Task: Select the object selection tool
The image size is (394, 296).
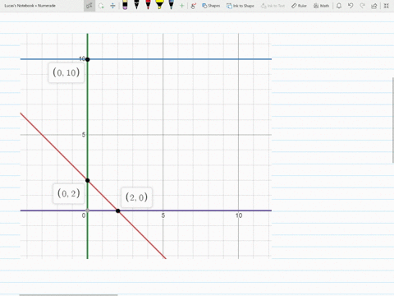Action: click(x=89, y=6)
